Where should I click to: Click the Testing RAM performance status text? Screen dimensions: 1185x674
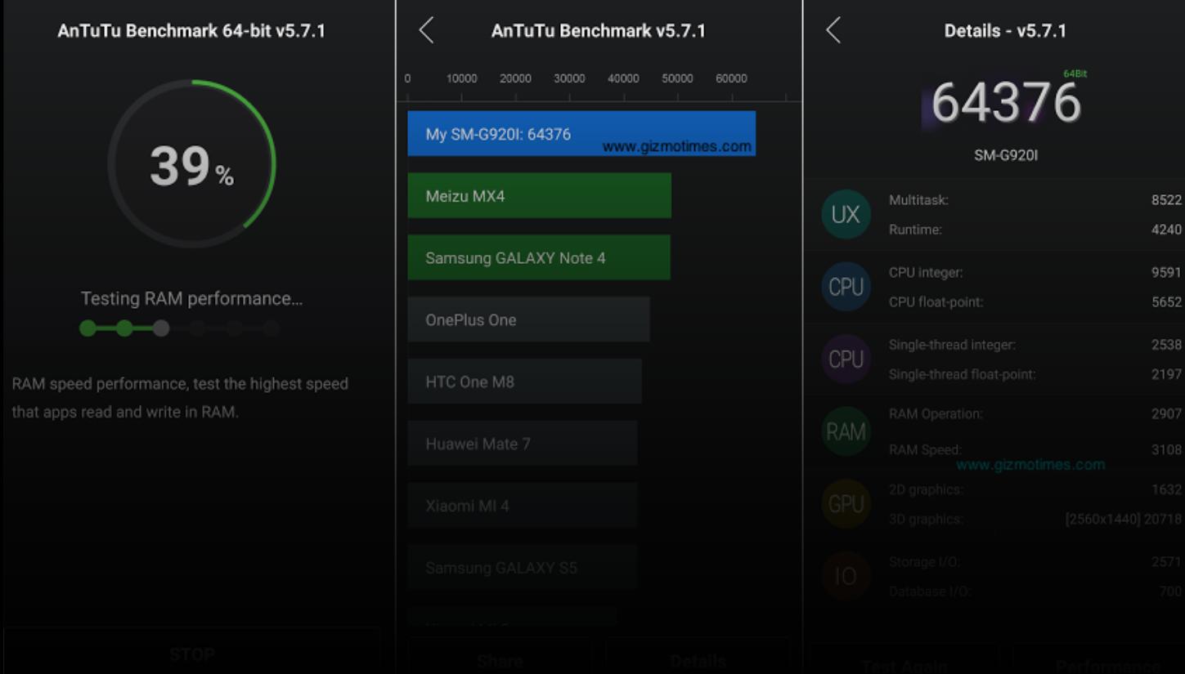pyautogui.click(x=191, y=299)
